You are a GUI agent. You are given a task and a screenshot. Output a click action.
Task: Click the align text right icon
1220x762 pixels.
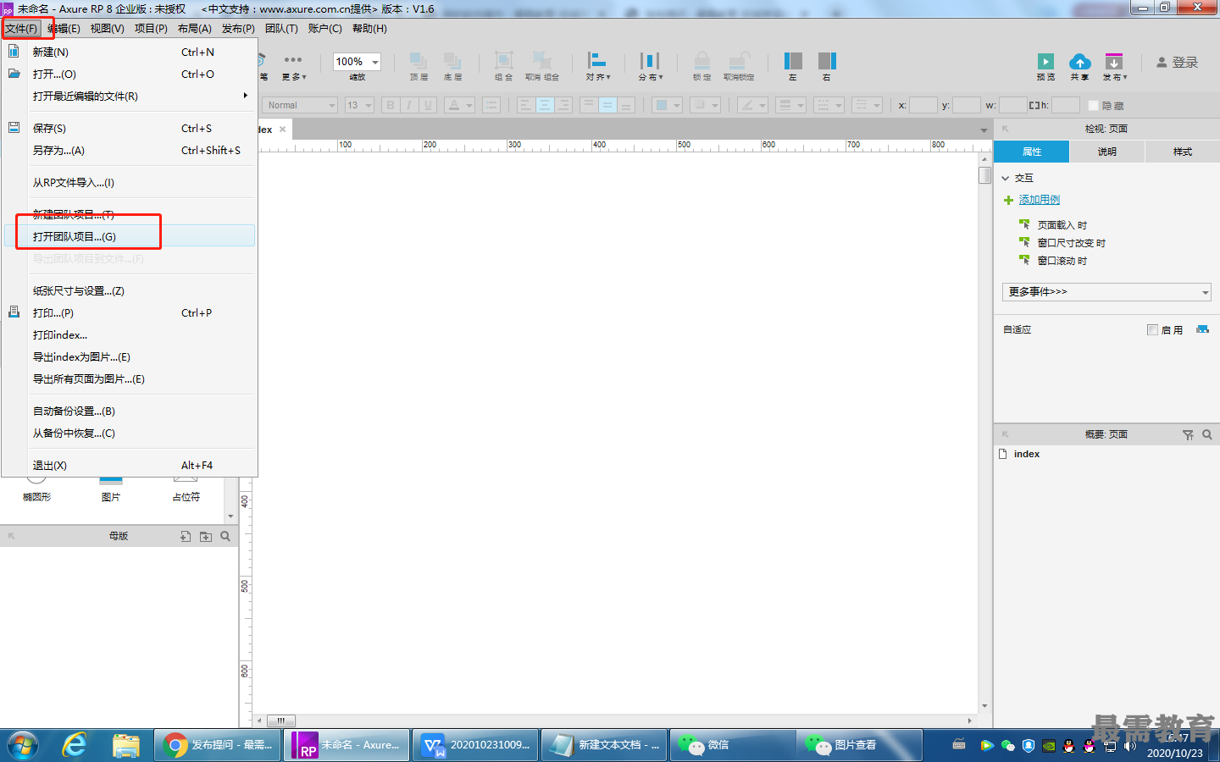pyautogui.click(x=563, y=105)
